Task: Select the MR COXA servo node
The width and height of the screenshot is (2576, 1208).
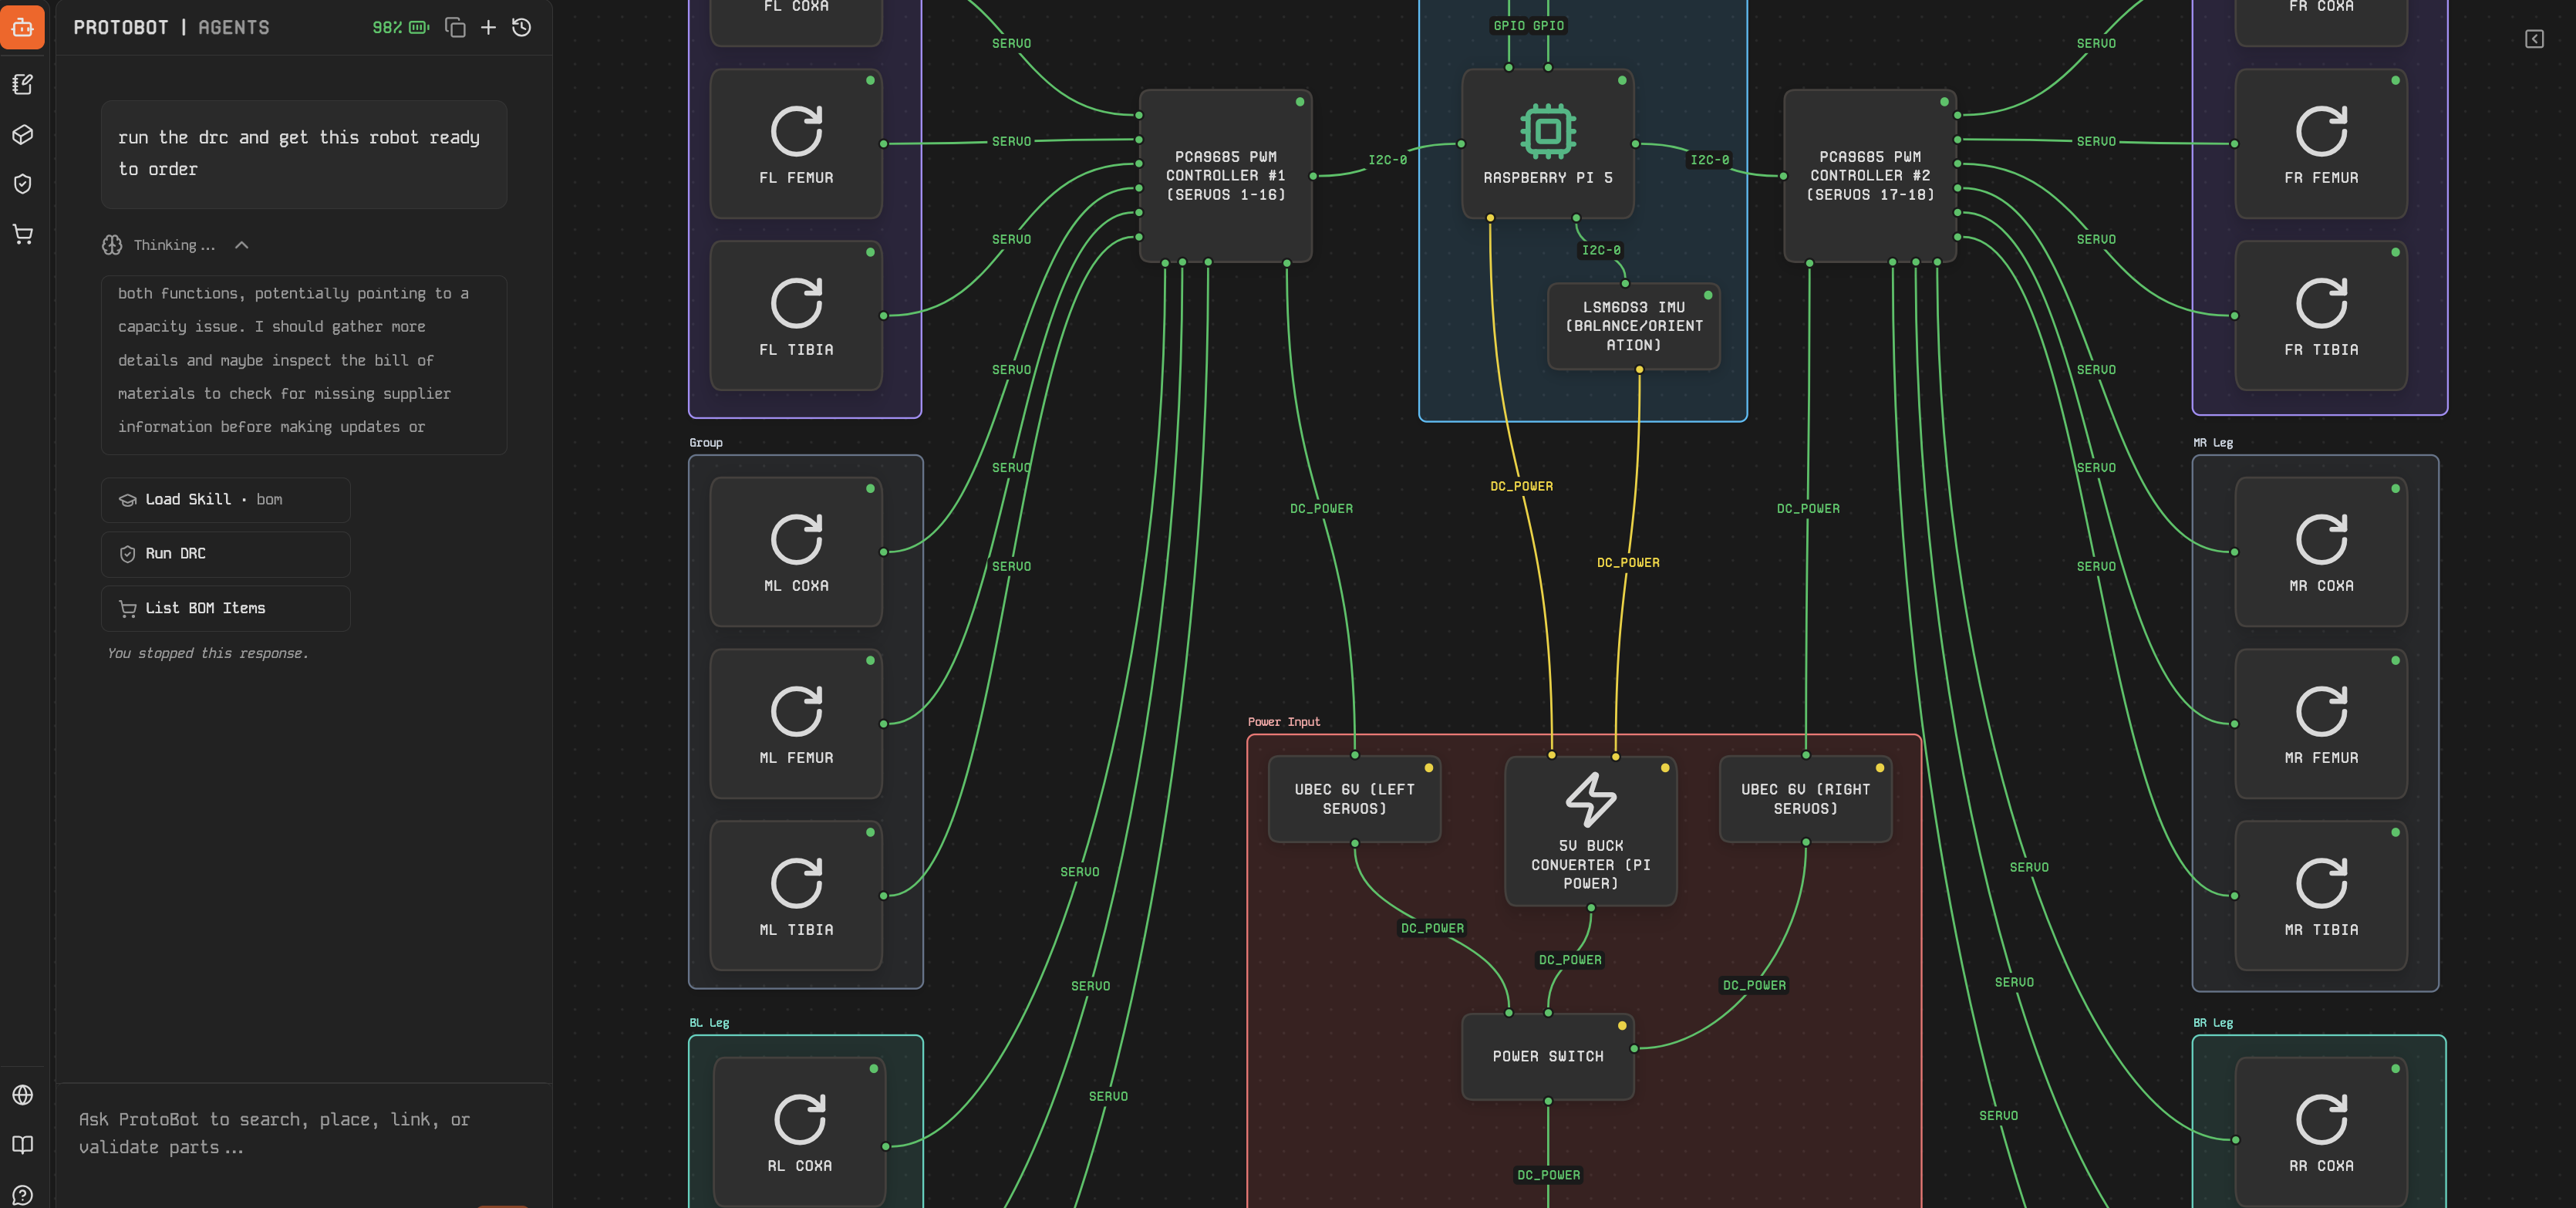Action: pos(2321,551)
